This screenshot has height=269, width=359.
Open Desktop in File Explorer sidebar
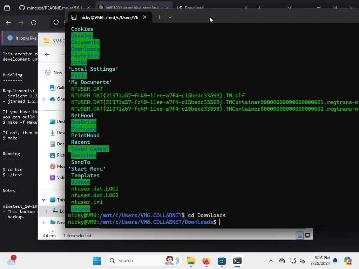click(57, 122)
